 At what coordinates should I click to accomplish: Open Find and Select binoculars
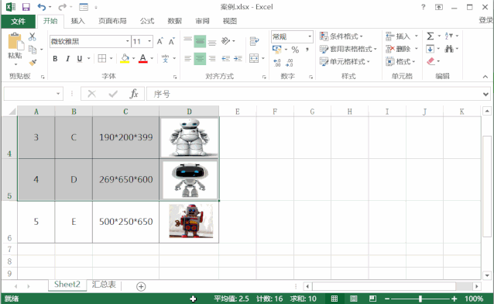(449, 49)
